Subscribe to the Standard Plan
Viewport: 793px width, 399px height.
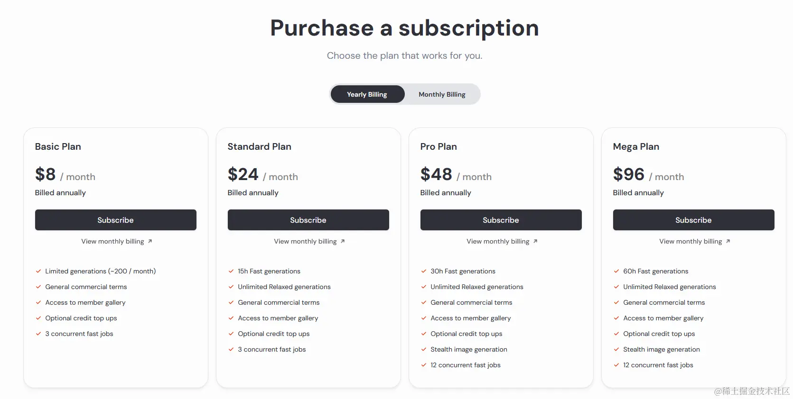tap(308, 220)
